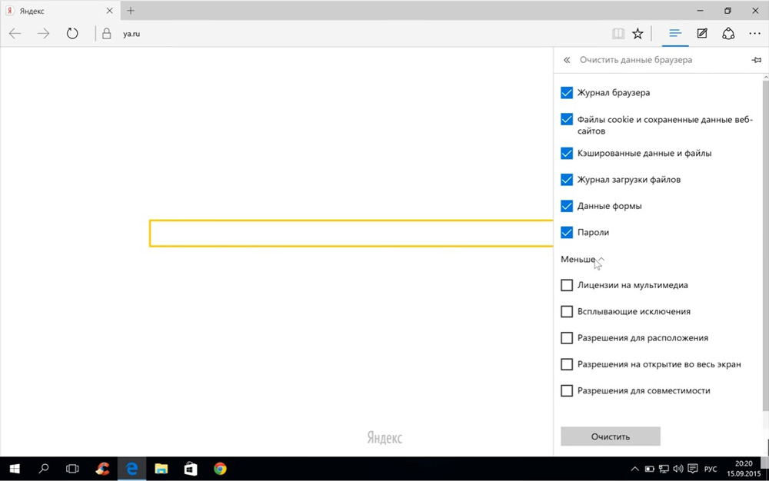This screenshot has height=481, width=769.
Task: Open the Hub panel icon
Action: [x=675, y=34]
